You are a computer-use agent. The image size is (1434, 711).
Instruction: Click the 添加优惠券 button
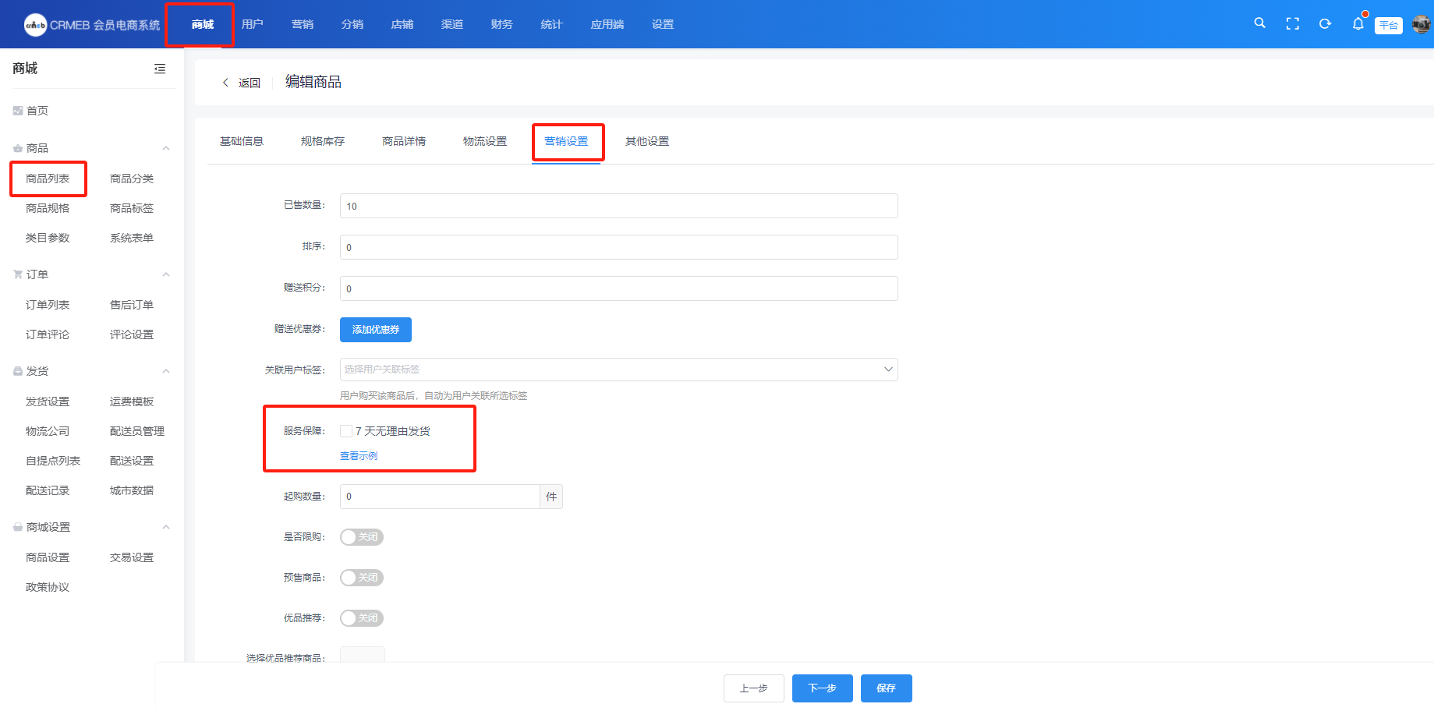376,330
